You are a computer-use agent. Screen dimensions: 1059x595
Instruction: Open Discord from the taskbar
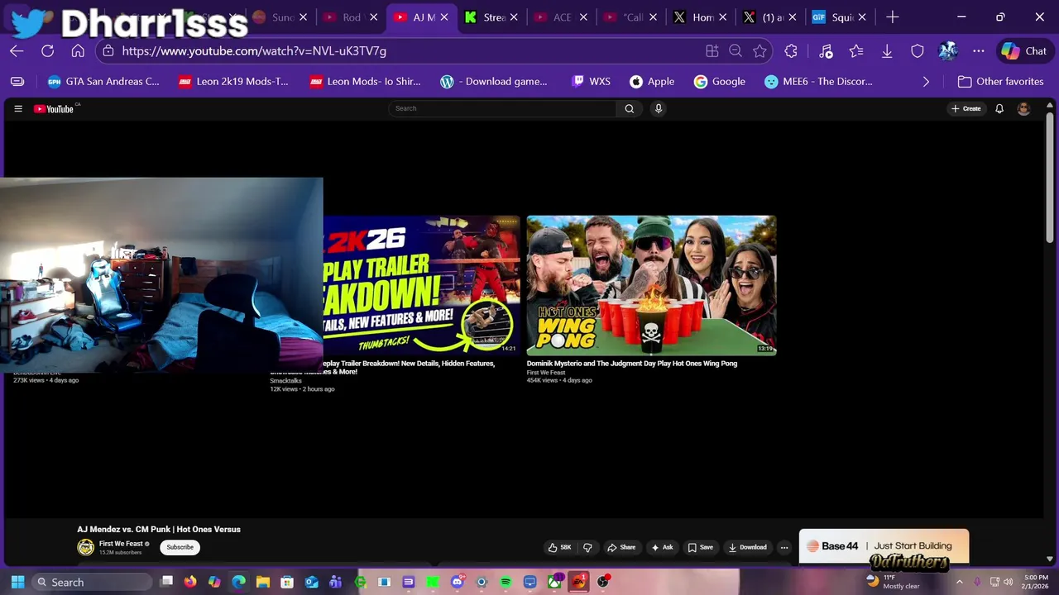tap(458, 582)
